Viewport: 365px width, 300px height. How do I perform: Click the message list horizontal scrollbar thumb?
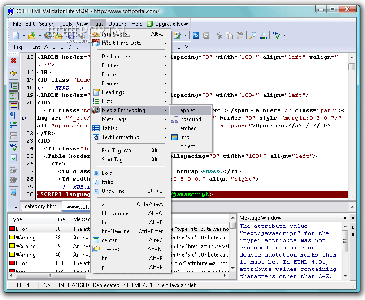coord(51,276)
